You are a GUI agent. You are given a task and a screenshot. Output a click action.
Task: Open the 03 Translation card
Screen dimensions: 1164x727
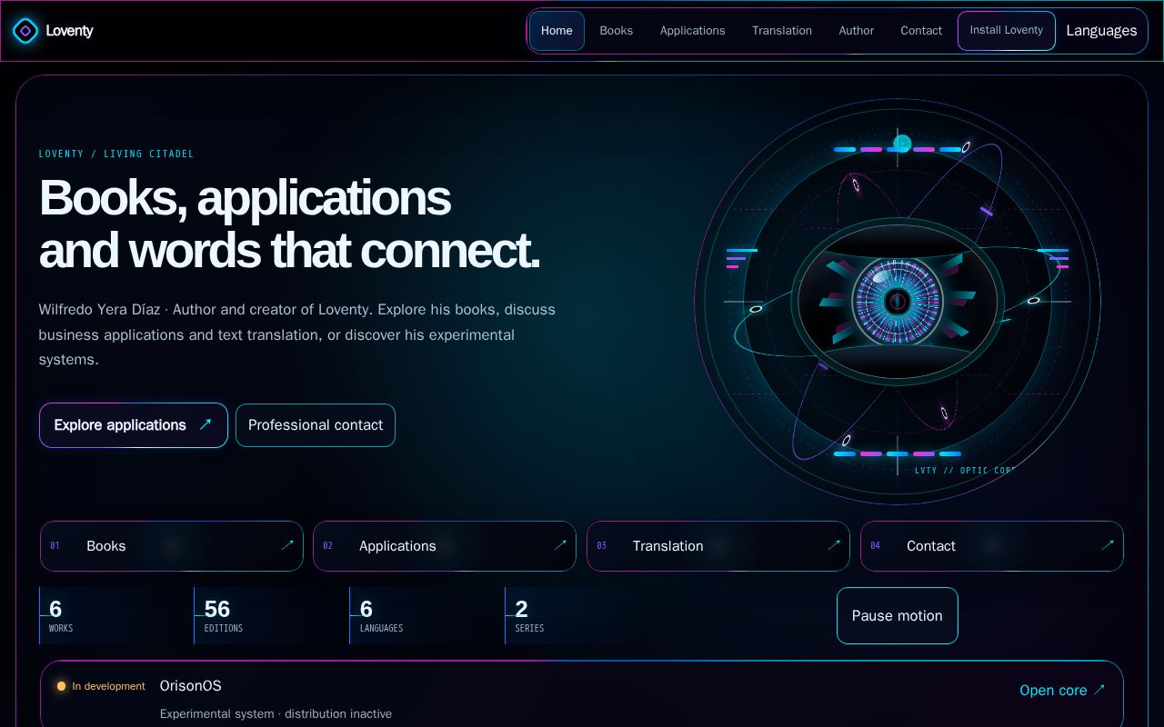718,546
